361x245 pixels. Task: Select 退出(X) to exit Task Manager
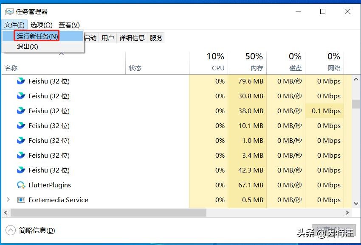28,47
